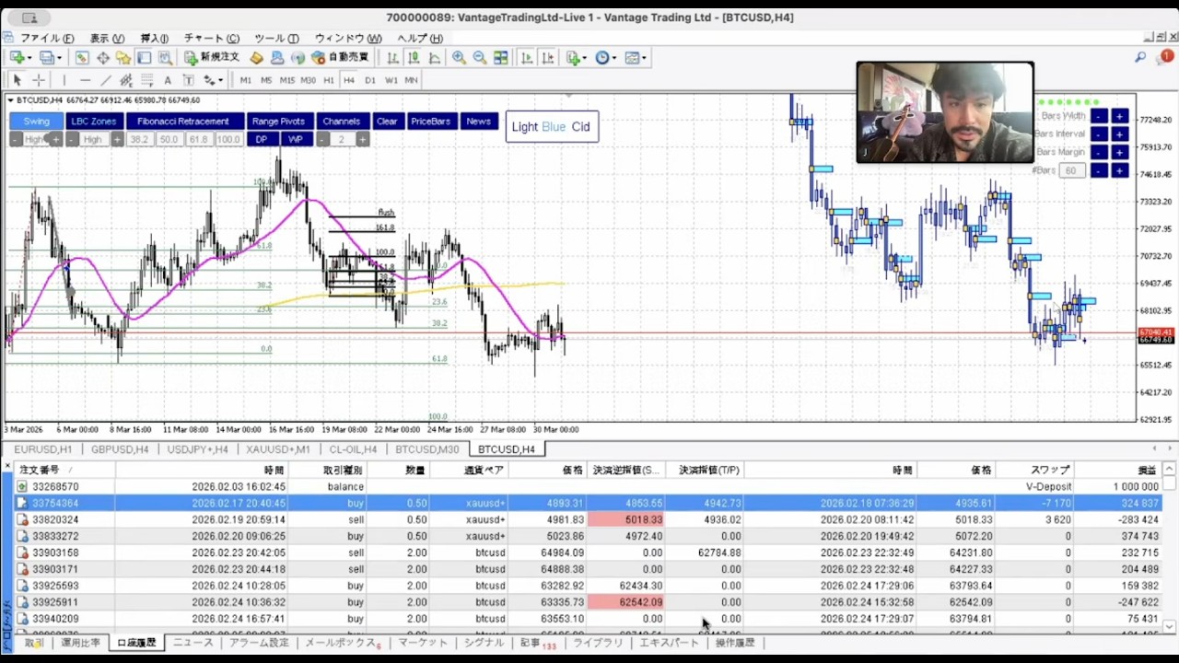This screenshot has width=1179, height=663.
Task: Toggle the Swing button on chart
Action: pyautogui.click(x=36, y=122)
